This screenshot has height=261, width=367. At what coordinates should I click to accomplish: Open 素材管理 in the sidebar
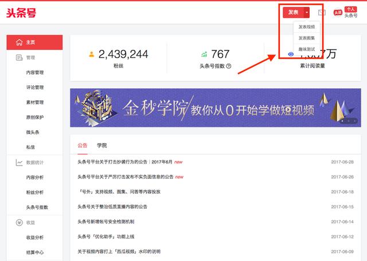pos(35,102)
